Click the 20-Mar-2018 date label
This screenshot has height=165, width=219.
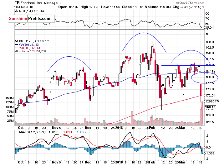(23, 7)
